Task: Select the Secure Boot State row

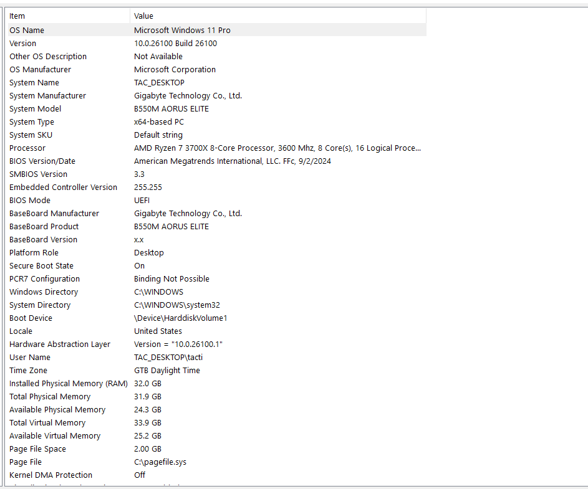Action: point(217,265)
